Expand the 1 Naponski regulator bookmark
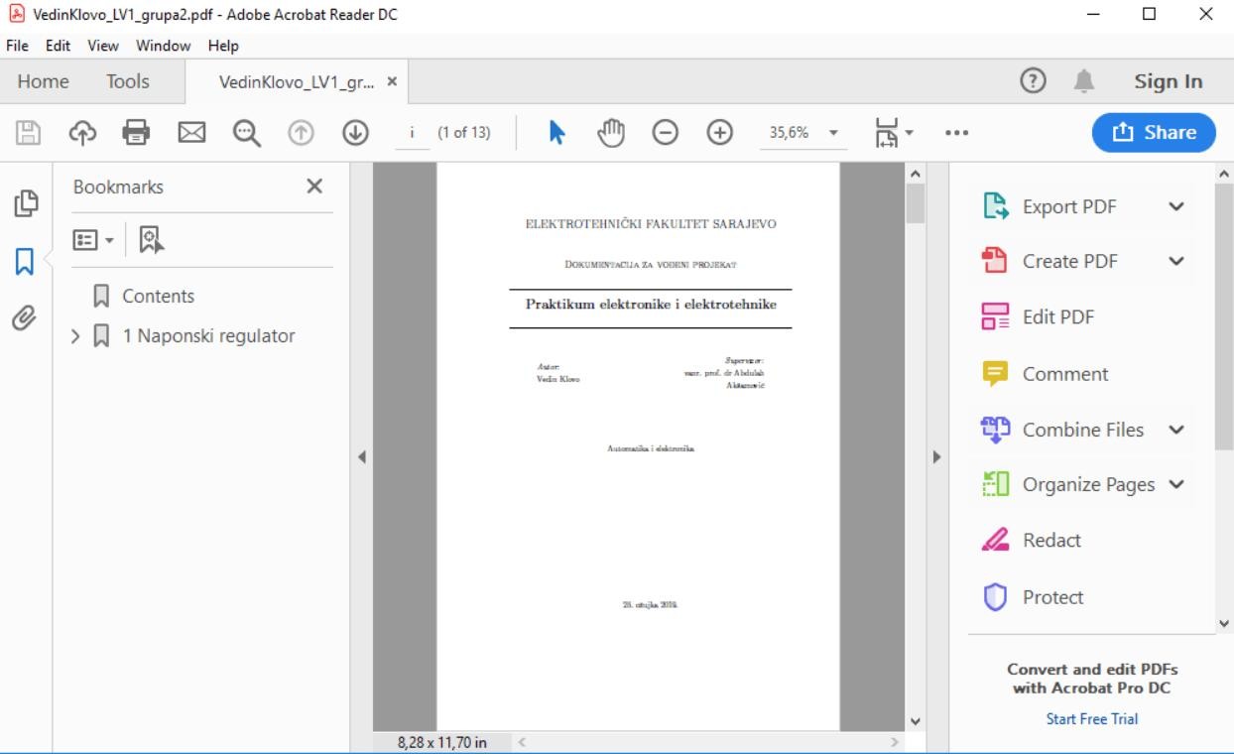 point(75,336)
